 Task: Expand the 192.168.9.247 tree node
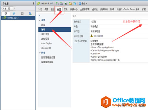coord(2,18)
